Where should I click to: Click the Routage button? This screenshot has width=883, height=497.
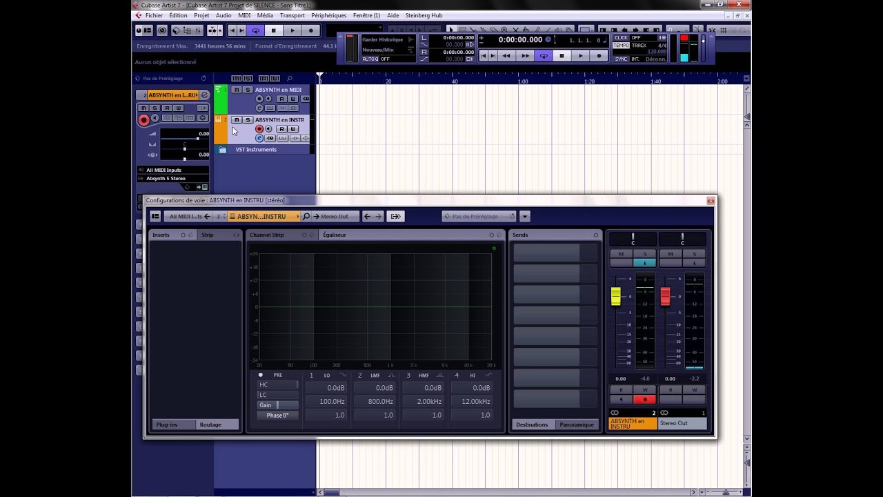coord(218,425)
